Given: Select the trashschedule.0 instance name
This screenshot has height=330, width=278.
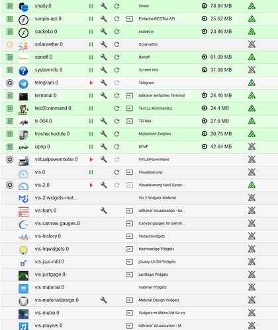Looking at the screenshot, I should coord(52,134).
